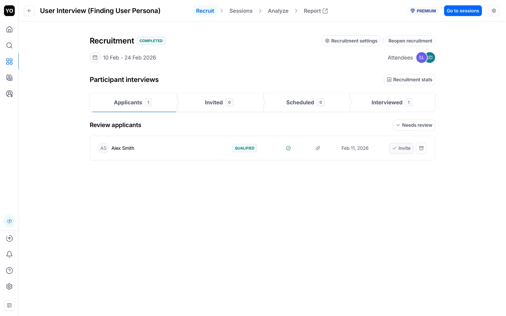Screen dimensions: 506x316
Task: Click the calendar date range icon
Action: (95, 58)
